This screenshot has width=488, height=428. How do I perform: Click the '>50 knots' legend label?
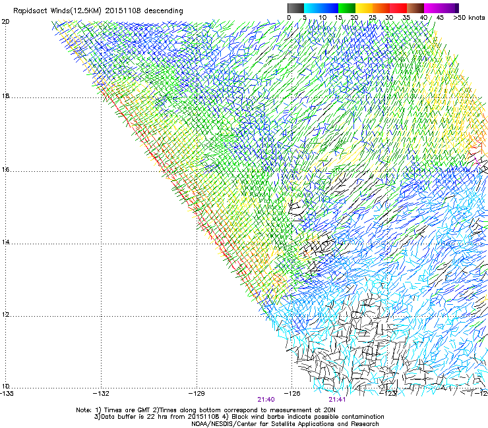tap(469, 18)
